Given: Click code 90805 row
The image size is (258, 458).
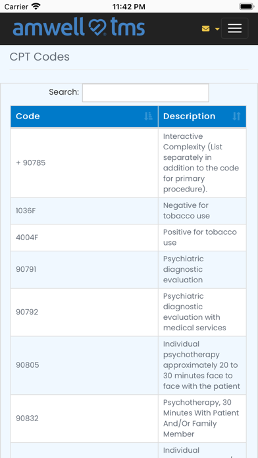Looking at the screenshot, I should (128, 365).
